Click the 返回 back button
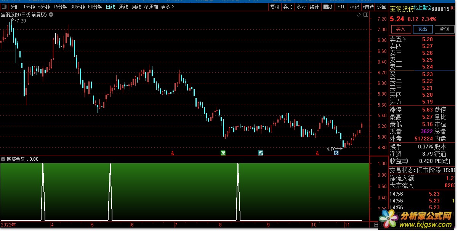The image size is (458, 231). coord(381,7)
